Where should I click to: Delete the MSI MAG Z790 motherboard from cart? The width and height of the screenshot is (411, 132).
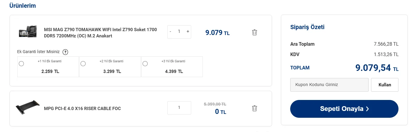(254, 32)
